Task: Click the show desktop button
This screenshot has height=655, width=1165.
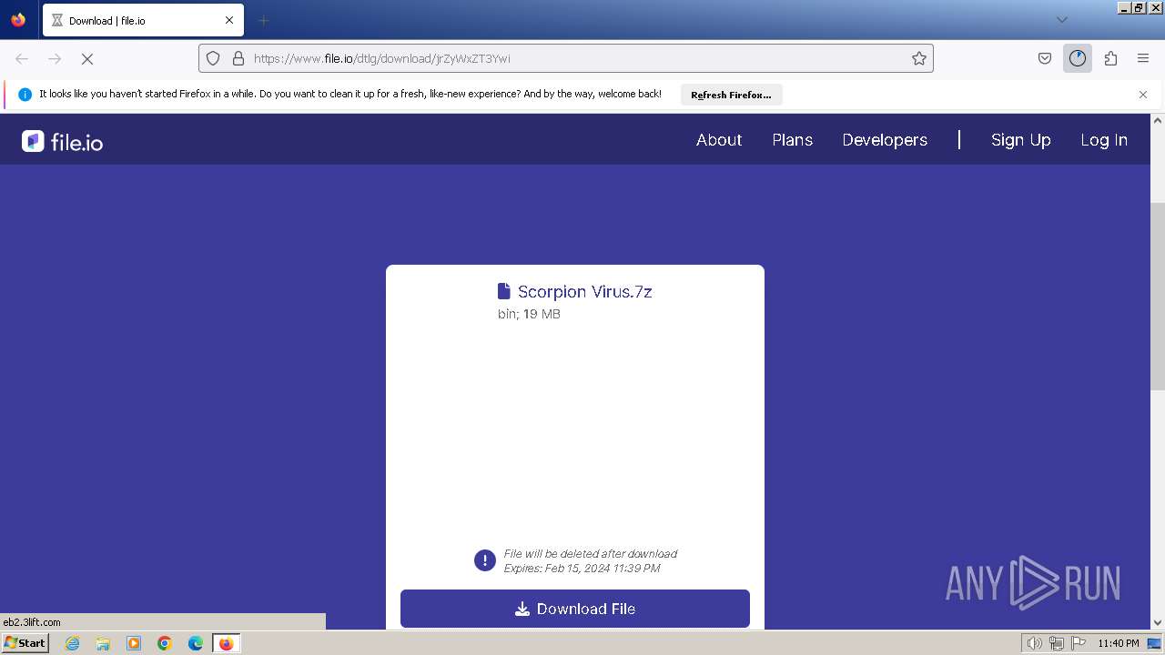Action: [1154, 643]
